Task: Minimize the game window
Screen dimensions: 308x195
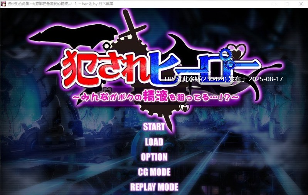Action: [274, 4]
